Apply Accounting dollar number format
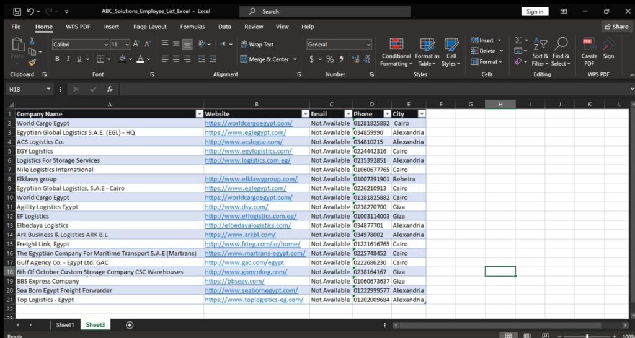 click(x=311, y=59)
